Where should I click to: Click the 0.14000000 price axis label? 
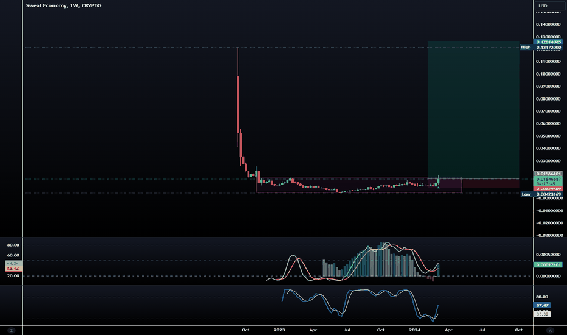[548, 24]
